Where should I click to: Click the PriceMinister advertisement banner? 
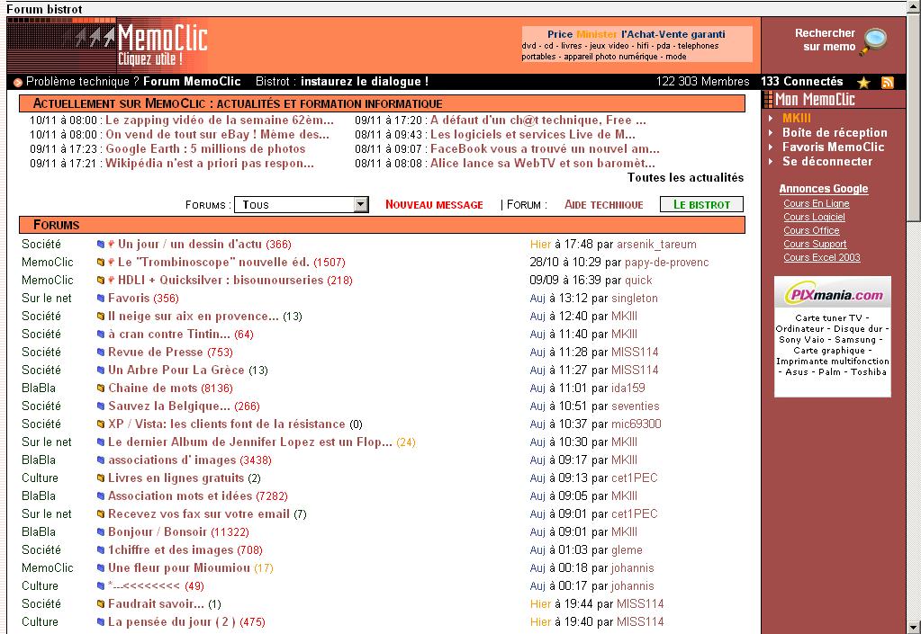tap(637, 45)
